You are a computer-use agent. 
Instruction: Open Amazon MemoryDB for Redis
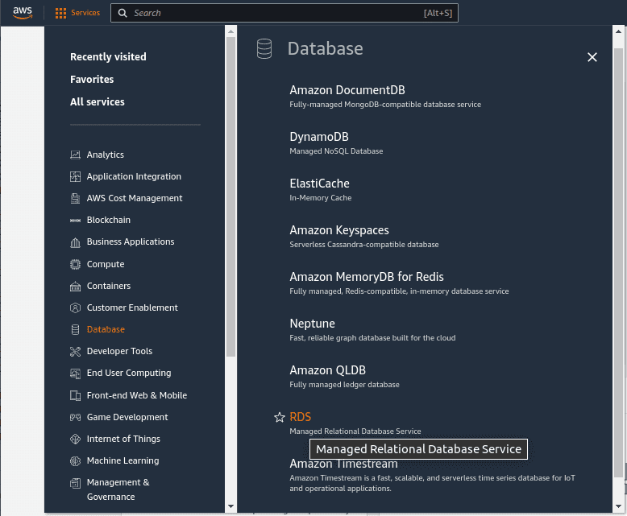tap(367, 277)
